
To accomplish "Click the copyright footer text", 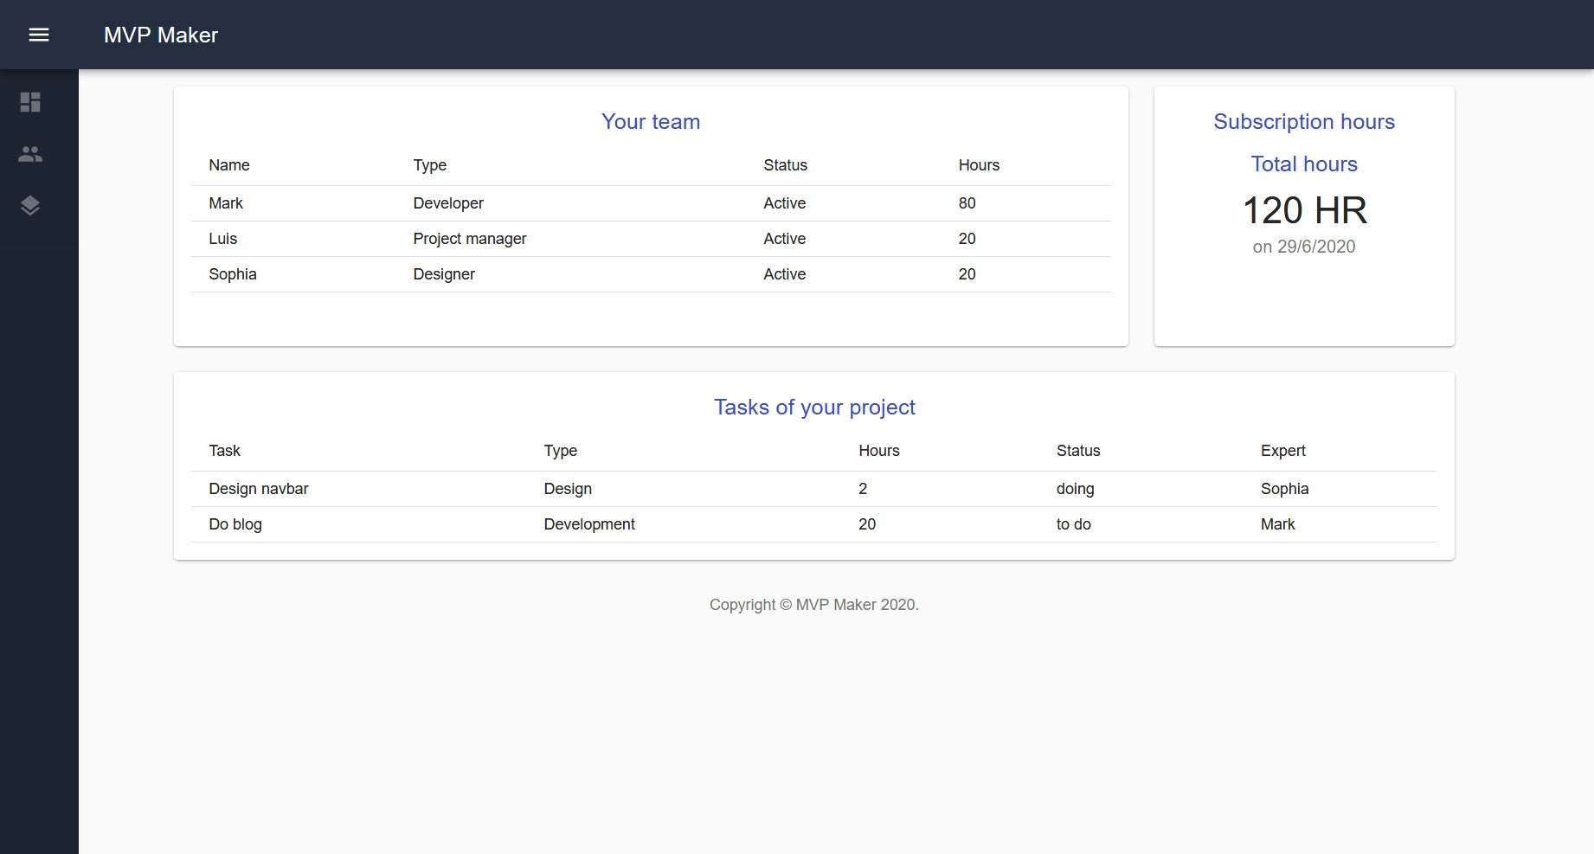I will [x=814, y=605].
